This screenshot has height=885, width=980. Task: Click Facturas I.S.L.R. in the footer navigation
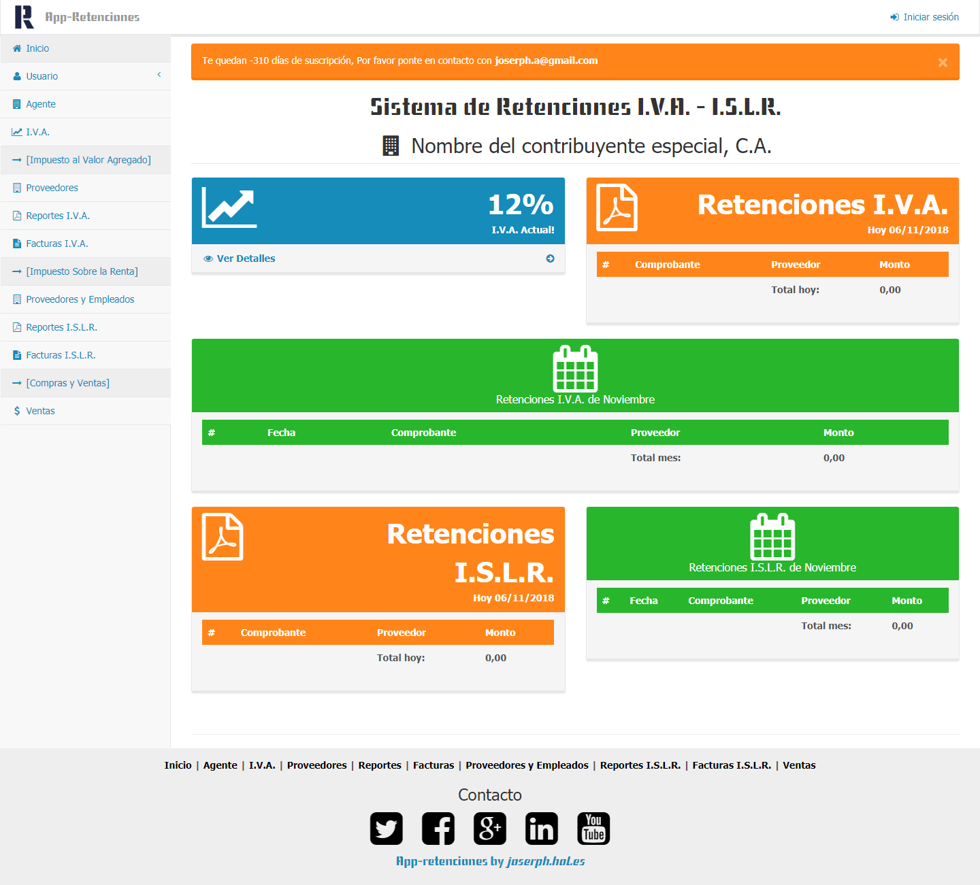click(732, 765)
